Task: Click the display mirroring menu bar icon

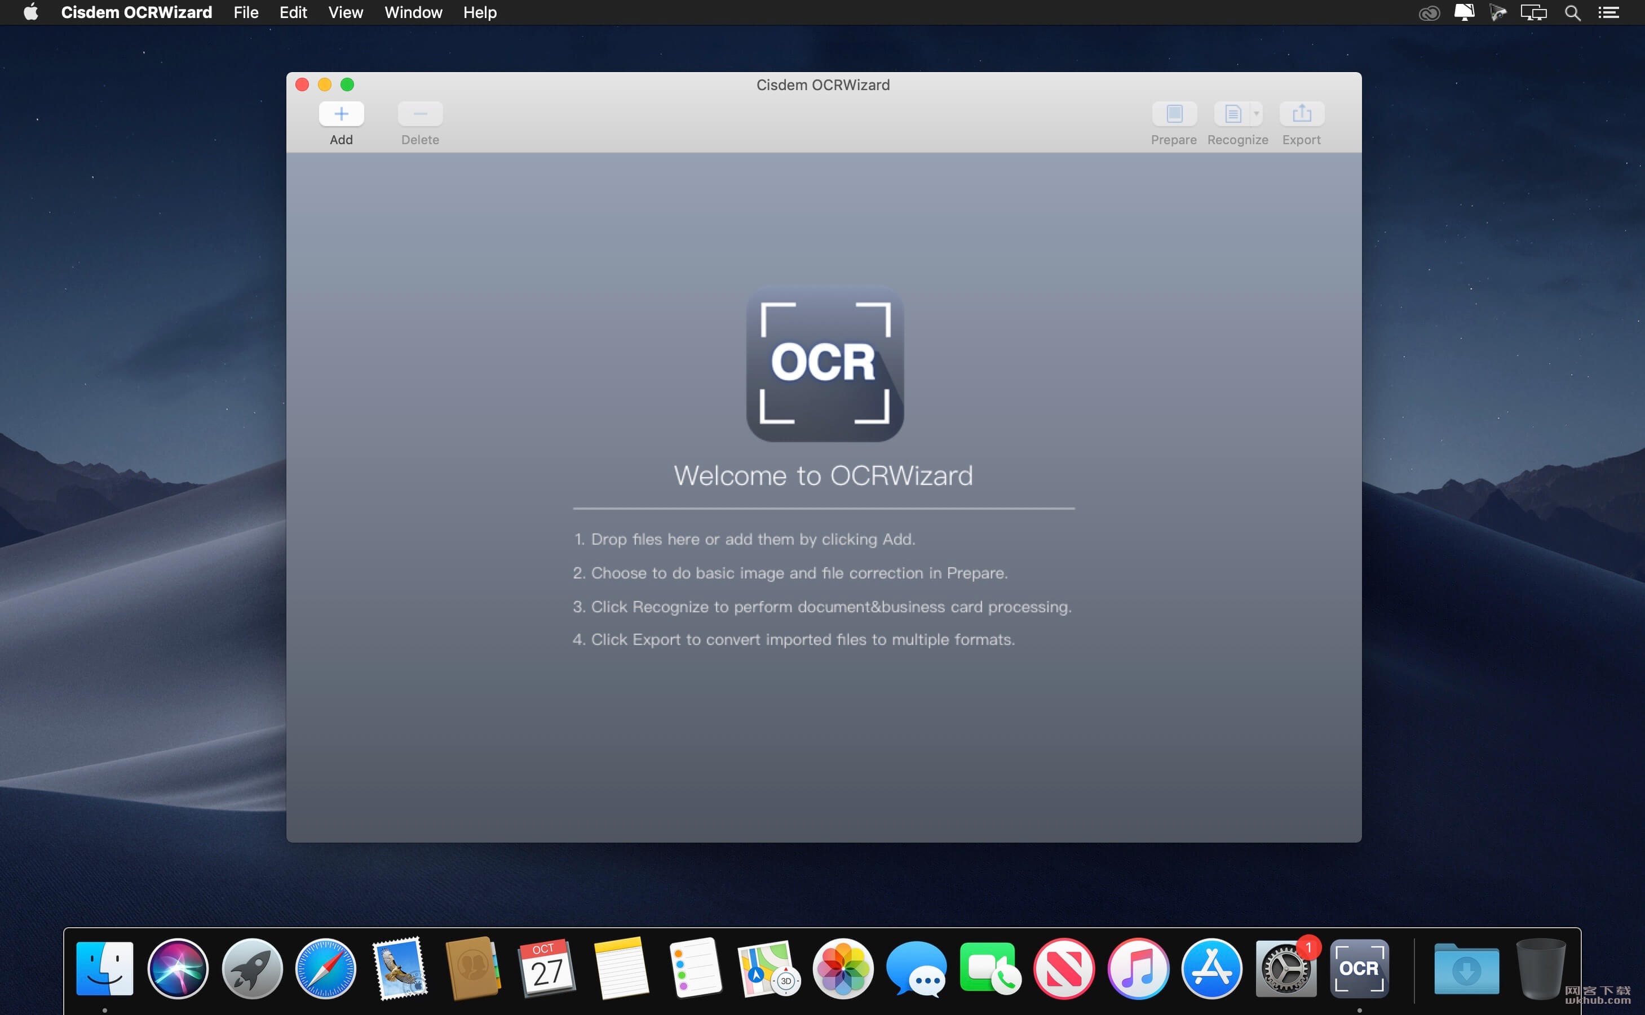Action: 1533,13
